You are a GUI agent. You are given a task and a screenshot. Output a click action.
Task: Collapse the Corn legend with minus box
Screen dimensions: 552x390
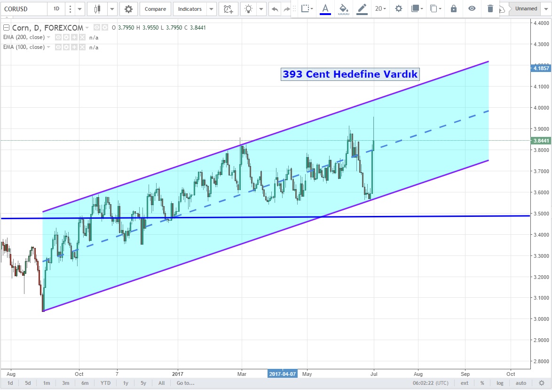click(x=6, y=28)
